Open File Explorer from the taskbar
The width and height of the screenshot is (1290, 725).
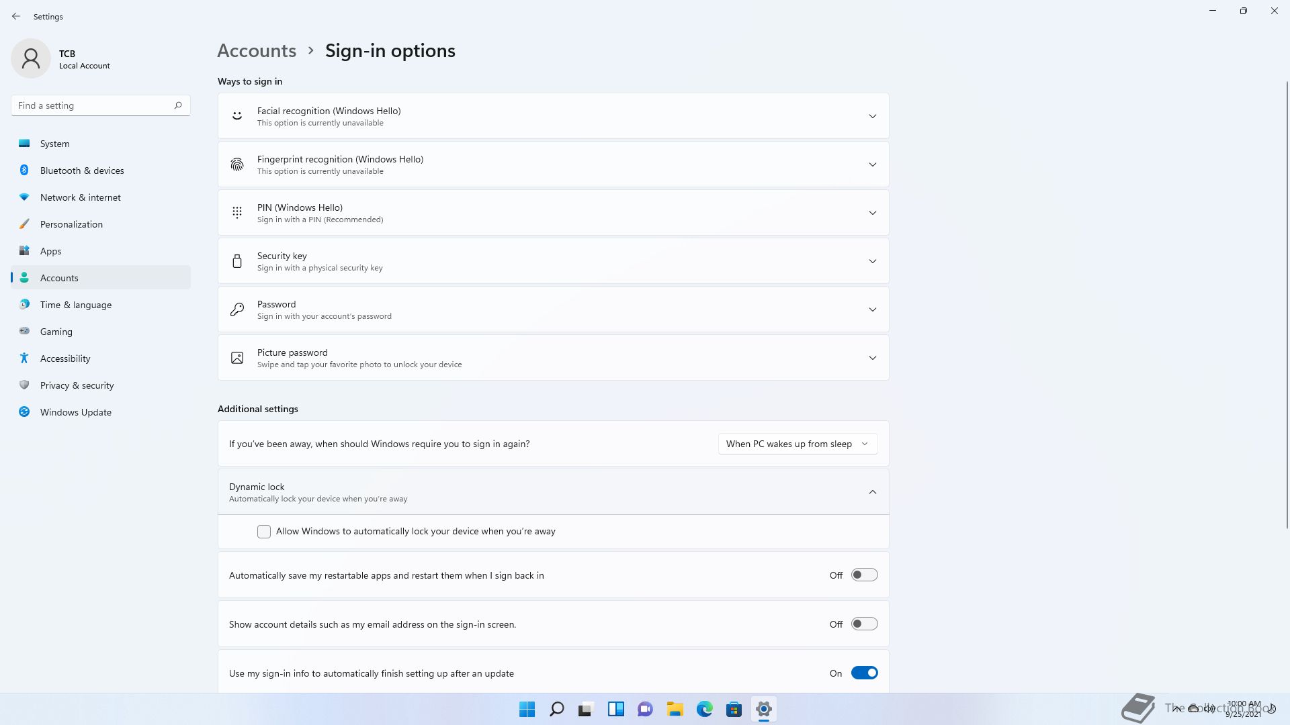pyautogui.click(x=675, y=709)
